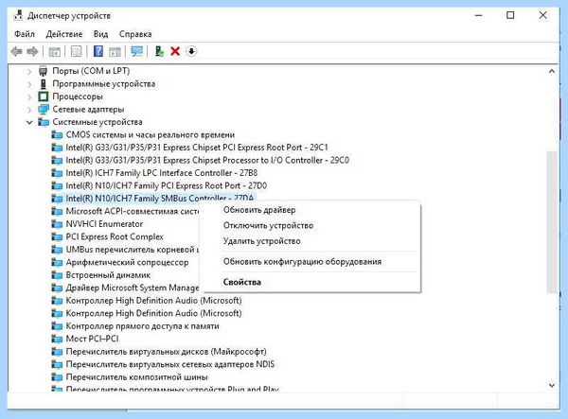The height and width of the screenshot is (419, 568).
Task: Select N10/ICH7 Family PCI Express Root Port - 27D0
Action: [166, 186]
